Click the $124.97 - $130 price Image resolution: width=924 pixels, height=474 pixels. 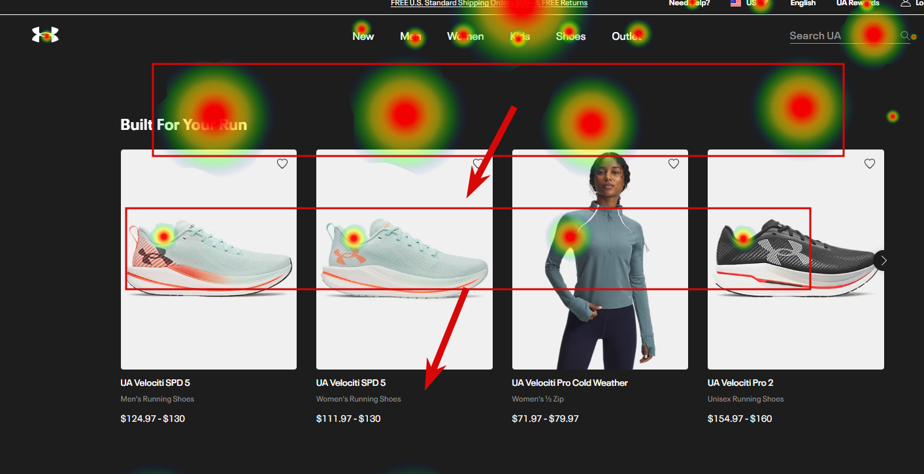(153, 419)
